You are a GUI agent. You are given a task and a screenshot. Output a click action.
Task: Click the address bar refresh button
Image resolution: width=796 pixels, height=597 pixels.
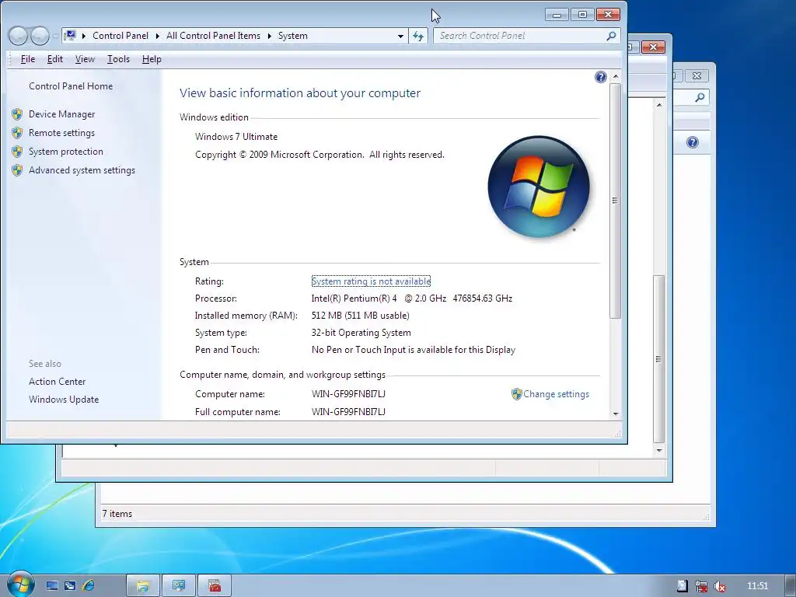pos(417,36)
